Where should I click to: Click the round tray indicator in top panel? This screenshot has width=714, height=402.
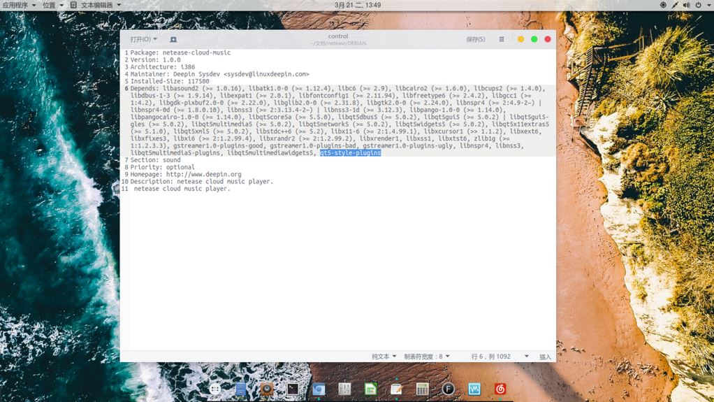point(663,5)
